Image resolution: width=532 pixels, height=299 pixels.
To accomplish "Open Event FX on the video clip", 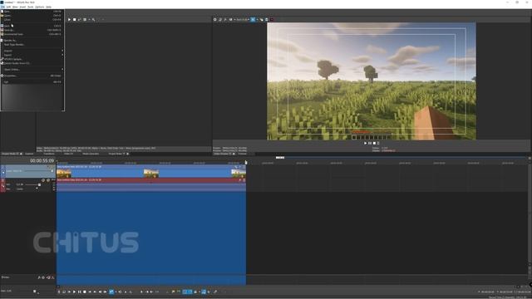I will pos(240,167).
